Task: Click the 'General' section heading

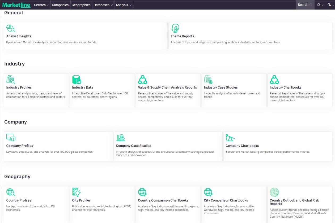Action: [x=14, y=13]
